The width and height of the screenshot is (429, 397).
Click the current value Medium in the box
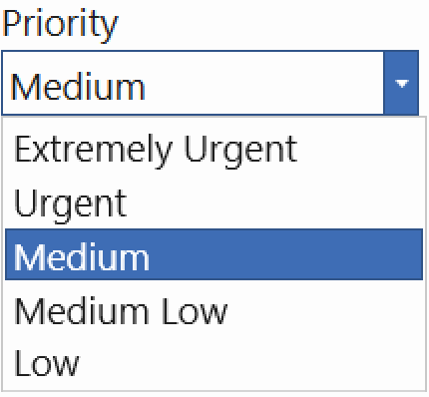coord(78,87)
